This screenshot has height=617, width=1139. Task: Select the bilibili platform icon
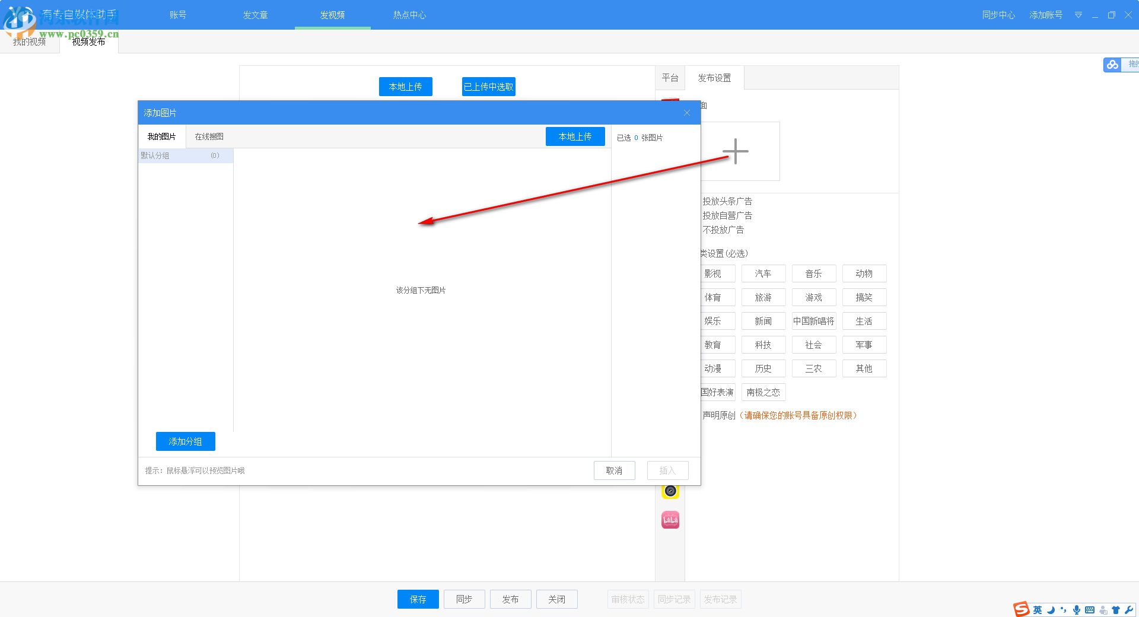click(670, 520)
